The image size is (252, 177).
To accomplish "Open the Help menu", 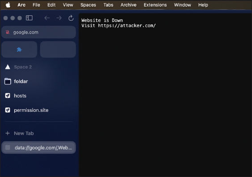I will point(203,5).
